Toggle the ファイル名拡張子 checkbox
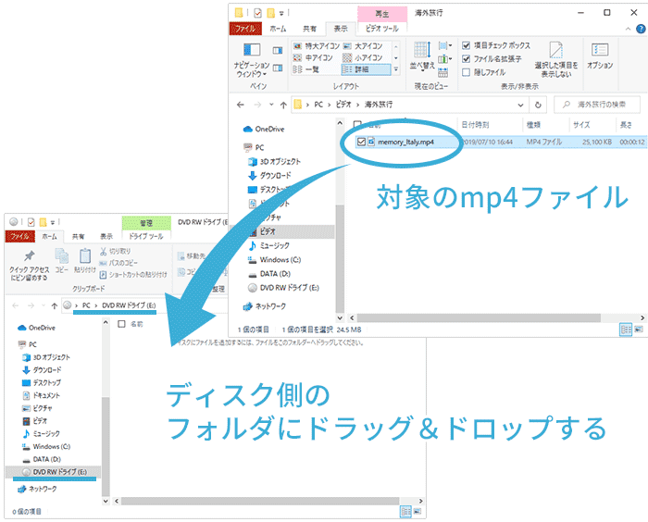648x522 pixels. coord(467,58)
